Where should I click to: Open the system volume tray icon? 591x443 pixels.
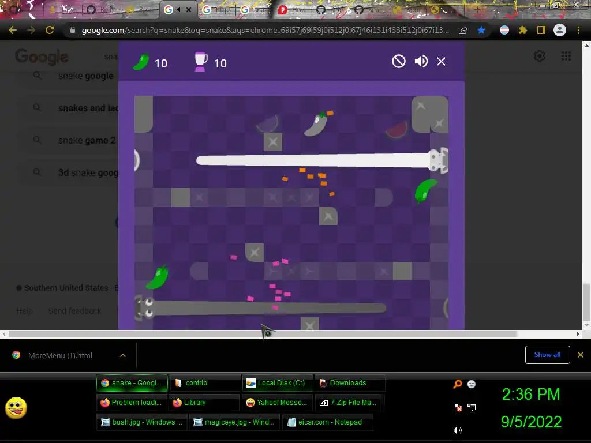[457, 430]
